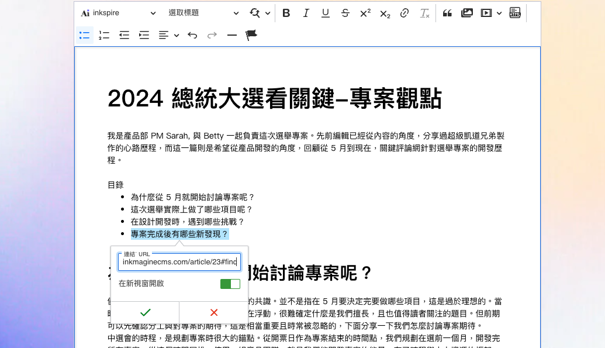Decrease indent
Viewport: 605px width, 348px height.
click(125, 35)
